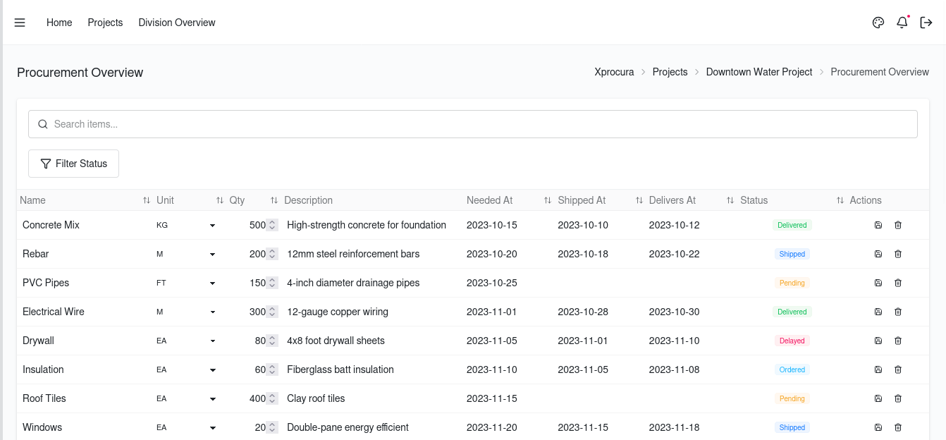Open Projects from the navigation bar
This screenshot has height=440, width=946.
tap(105, 23)
